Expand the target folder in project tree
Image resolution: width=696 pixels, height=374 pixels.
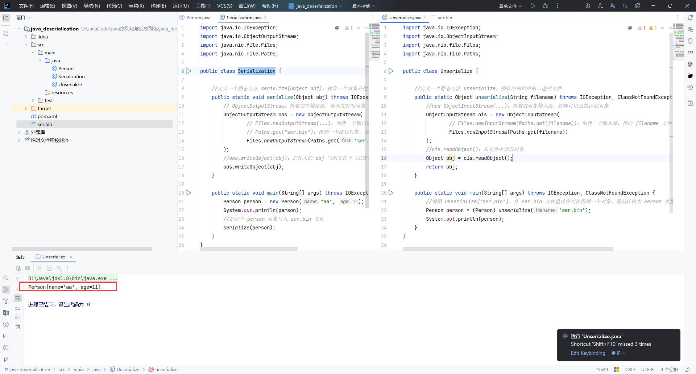point(26,108)
